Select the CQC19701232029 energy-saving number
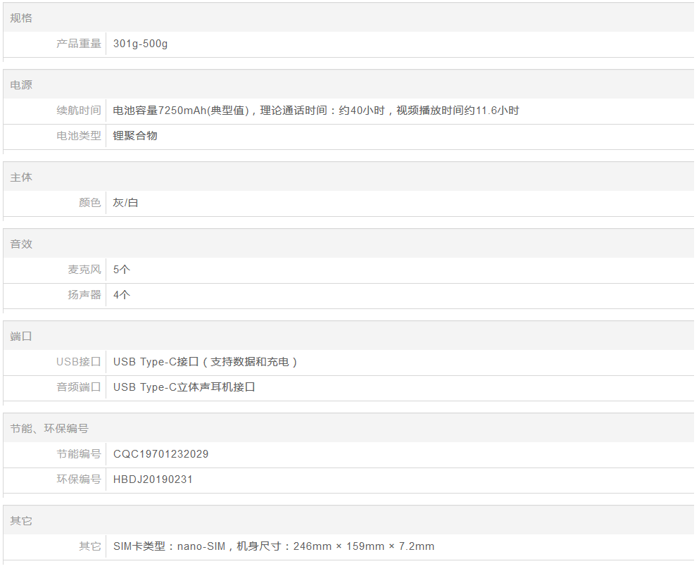This screenshot has height=571, width=699. pos(160,454)
